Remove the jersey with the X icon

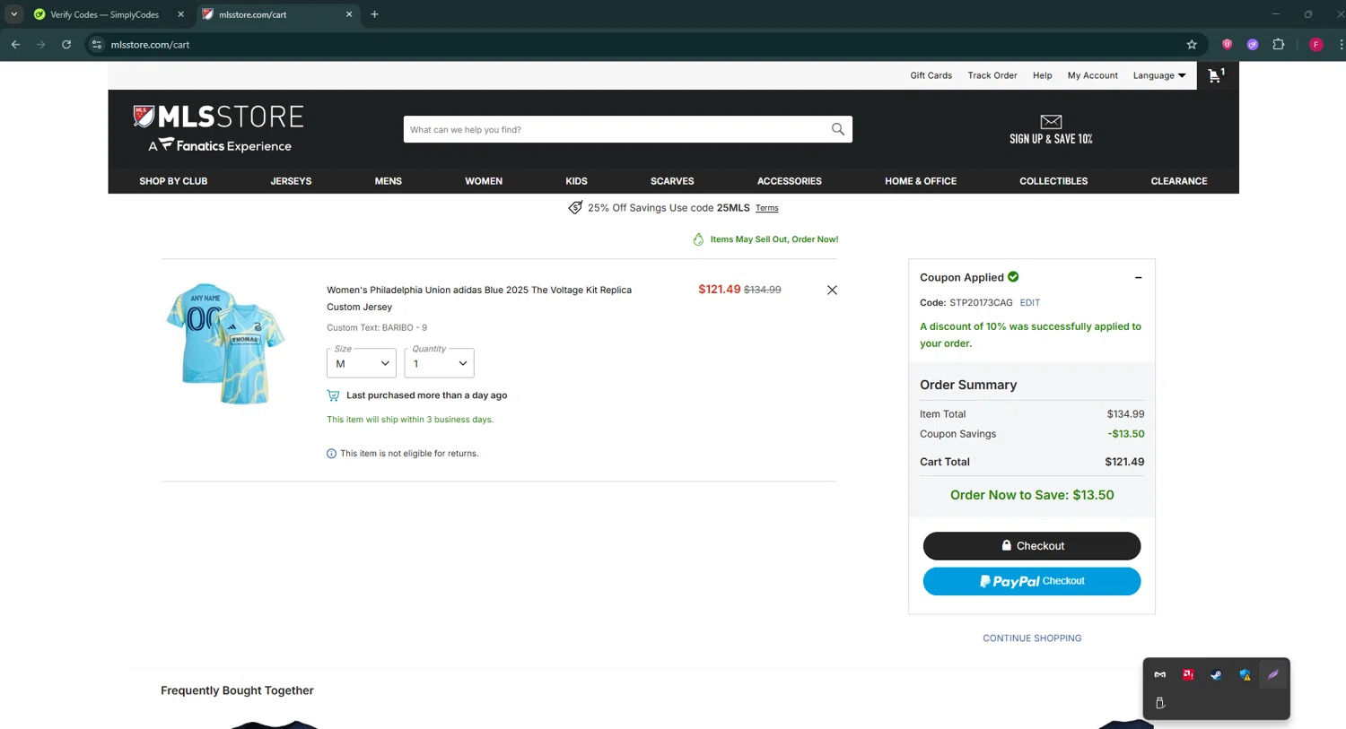[832, 290]
